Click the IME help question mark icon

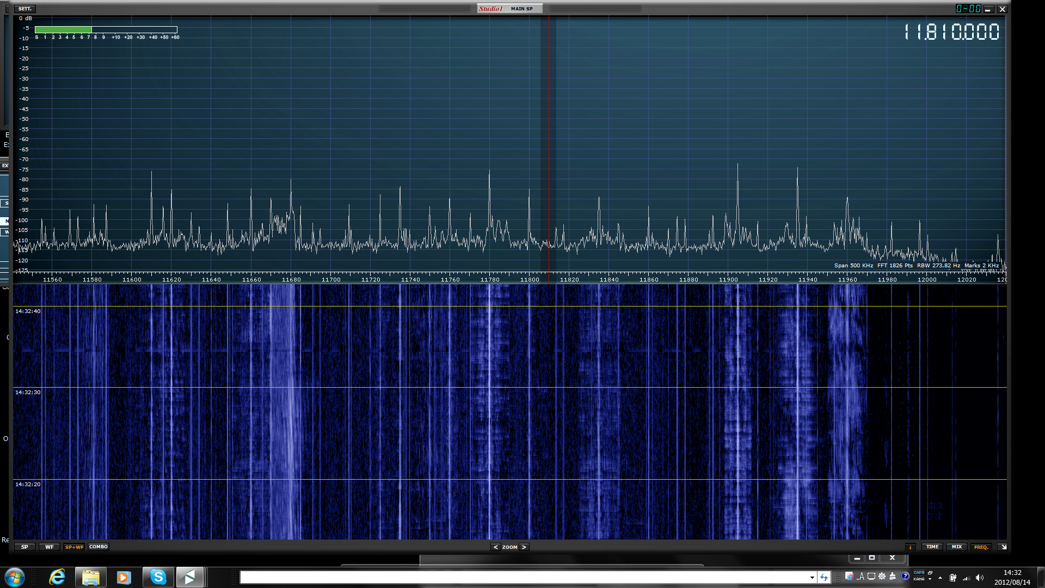click(905, 576)
